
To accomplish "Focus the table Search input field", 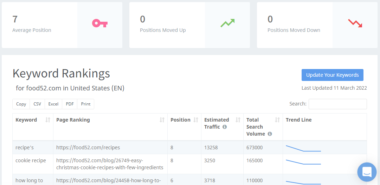I will [337, 104].
